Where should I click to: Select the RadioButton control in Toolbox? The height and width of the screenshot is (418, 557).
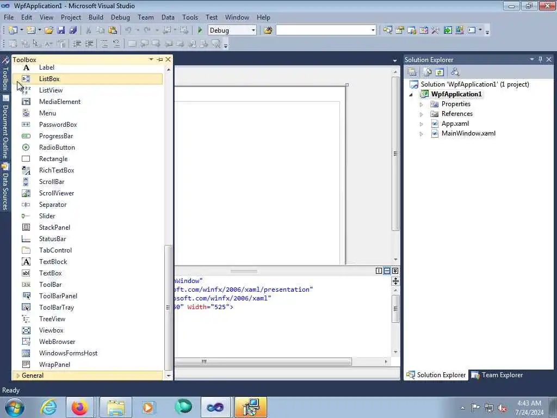tap(88, 147)
